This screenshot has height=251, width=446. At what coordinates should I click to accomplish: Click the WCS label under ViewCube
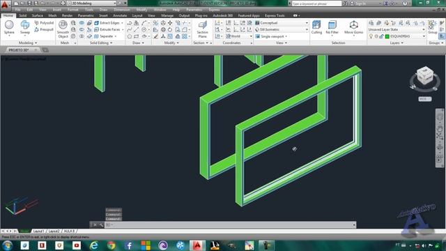coord(424,99)
